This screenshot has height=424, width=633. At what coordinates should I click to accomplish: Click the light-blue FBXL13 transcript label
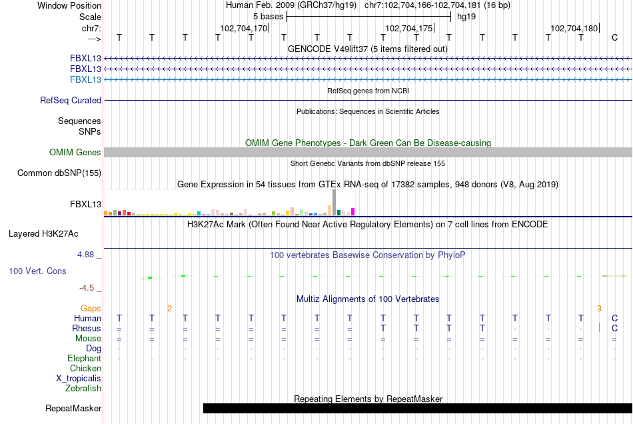pos(85,79)
